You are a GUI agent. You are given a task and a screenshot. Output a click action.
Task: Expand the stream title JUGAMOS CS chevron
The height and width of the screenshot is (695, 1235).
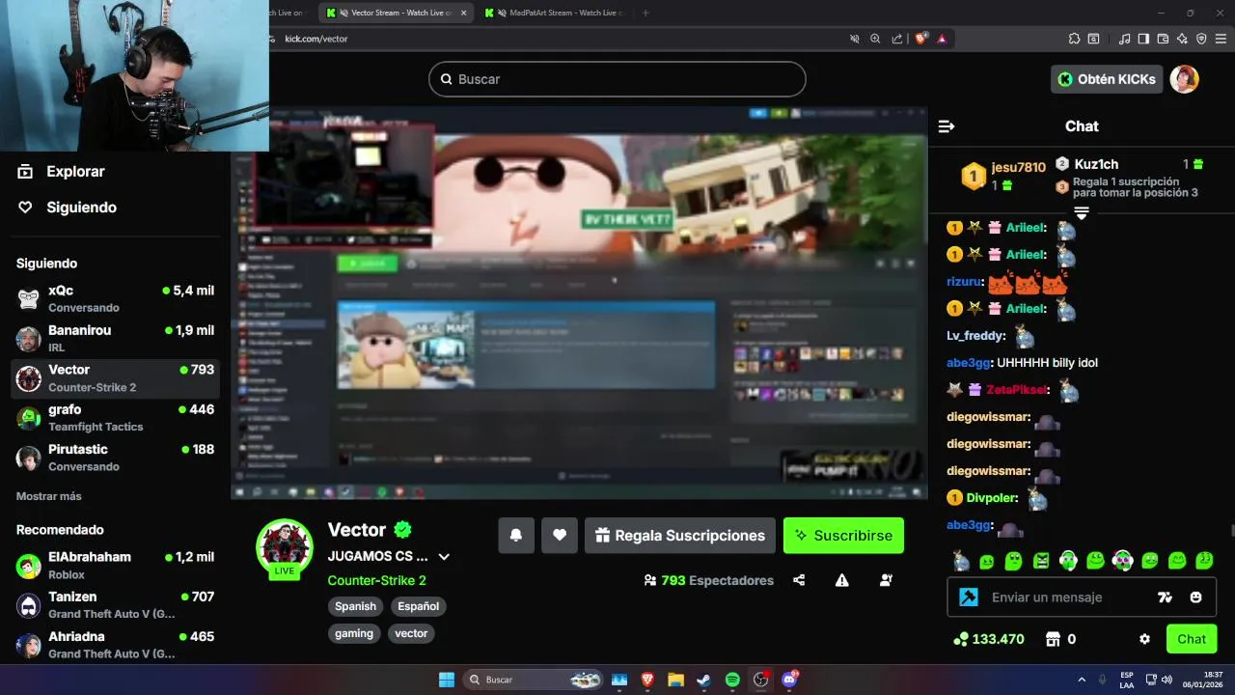pos(444,557)
